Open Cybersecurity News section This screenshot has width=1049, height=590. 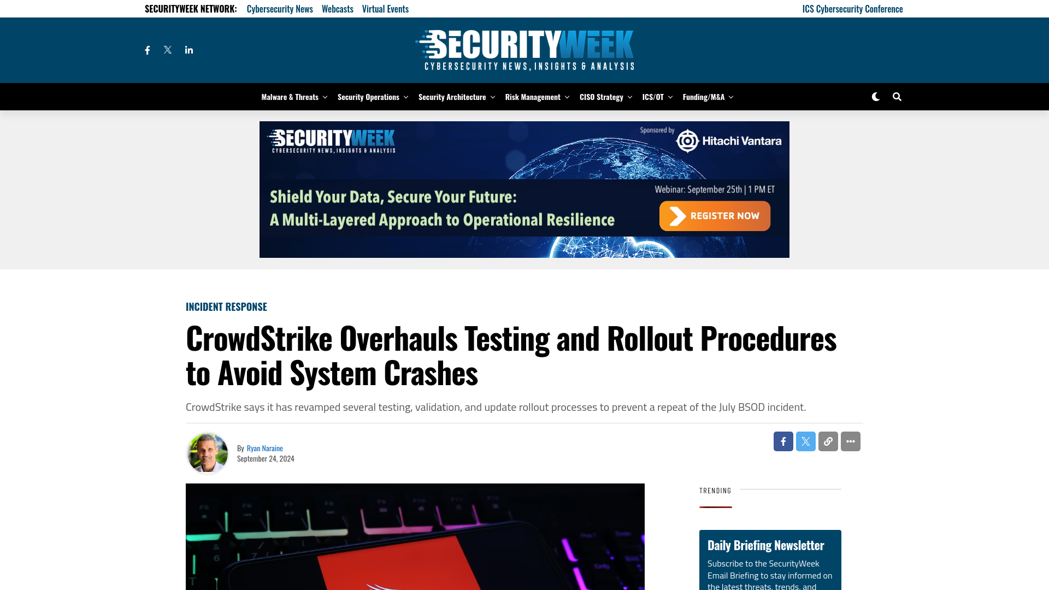(280, 9)
